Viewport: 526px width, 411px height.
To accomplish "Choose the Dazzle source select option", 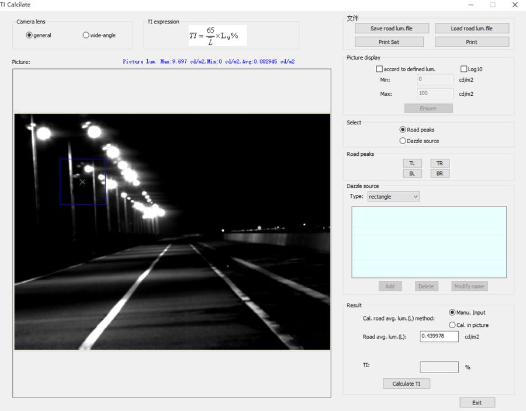I will point(403,141).
